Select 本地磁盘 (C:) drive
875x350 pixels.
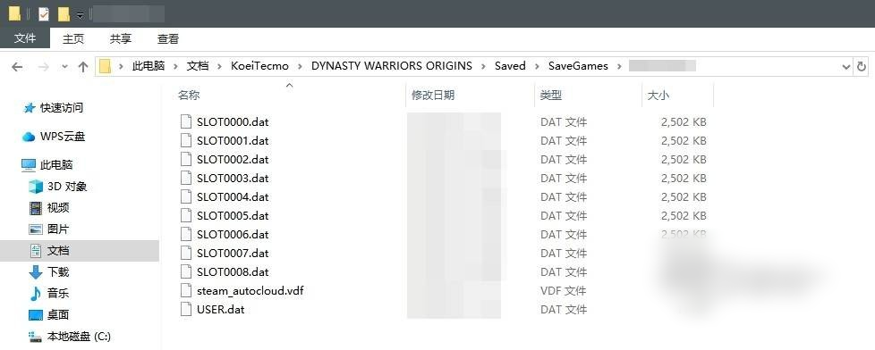70,337
